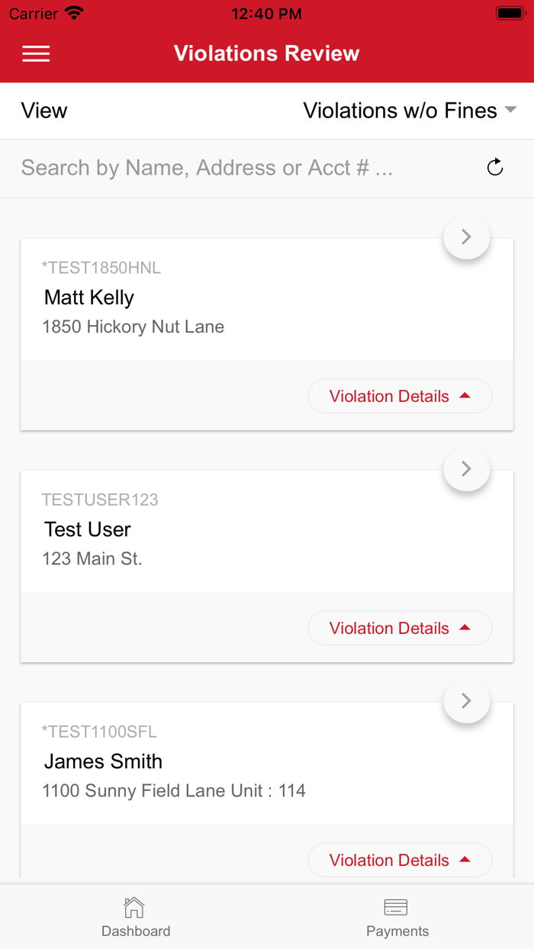Tap the arrow icon on James Smith card
534x949 pixels.
click(x=466, y=701)
